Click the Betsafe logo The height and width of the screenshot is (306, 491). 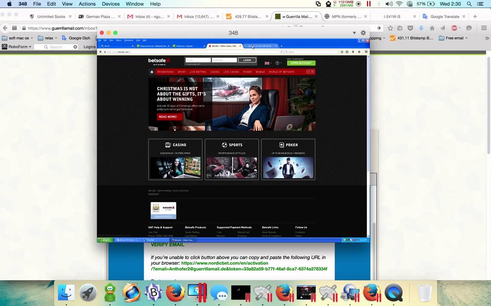(x=159, y=61)
